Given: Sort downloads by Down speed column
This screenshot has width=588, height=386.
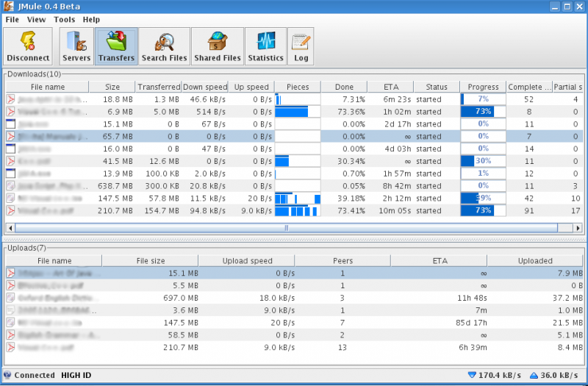Looking at the screenshot, I should point(205,87).
